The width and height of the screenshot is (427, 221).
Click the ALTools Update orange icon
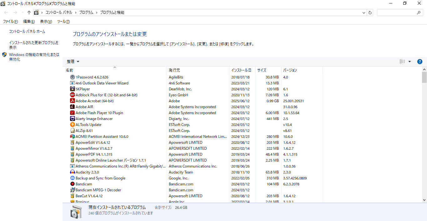(x=73, y=125)
